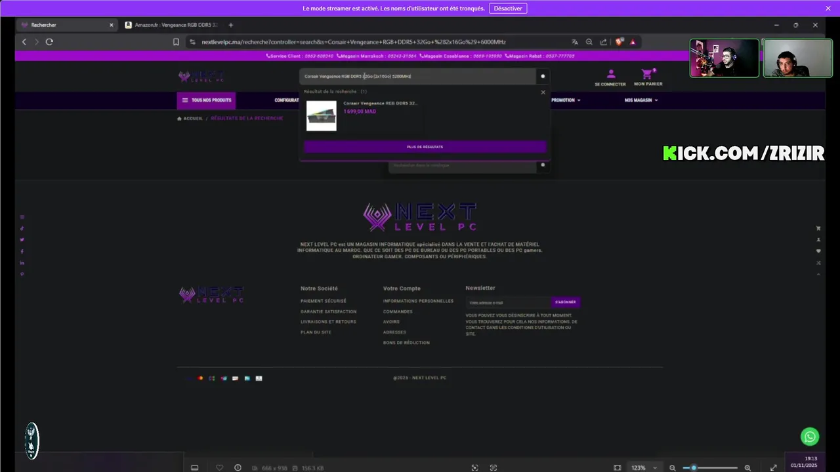Open Instagram link in left sidebar
This screenshot has height=472, width=840.
[x=22, y=217]
